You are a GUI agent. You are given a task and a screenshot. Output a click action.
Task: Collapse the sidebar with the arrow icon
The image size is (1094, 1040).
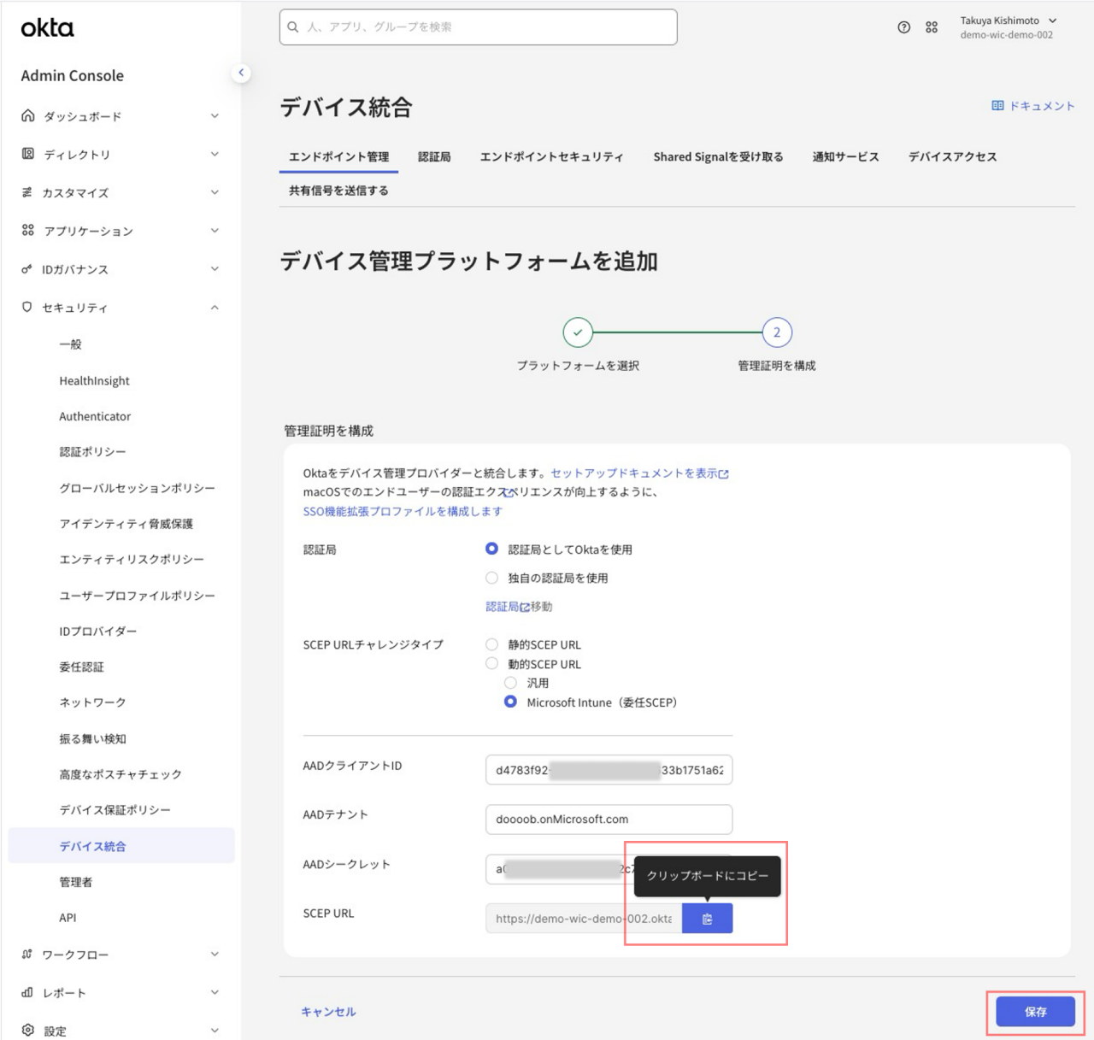pos(241,73)
